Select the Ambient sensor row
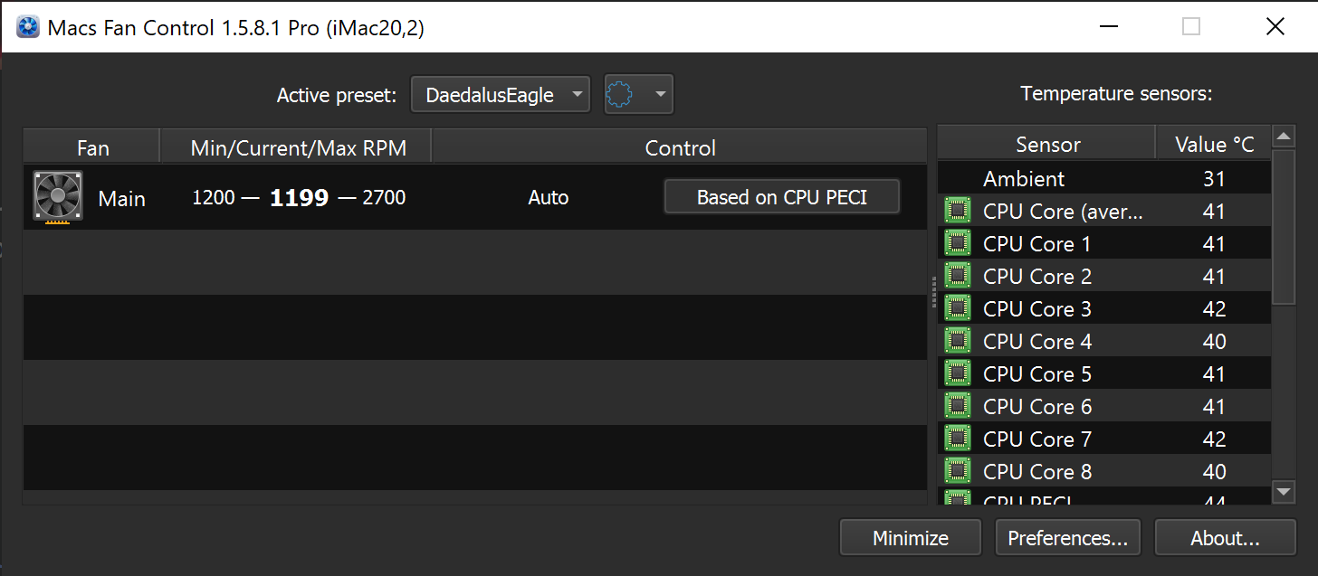This screenshot has width=1318, height=576. coord(1041,178)
